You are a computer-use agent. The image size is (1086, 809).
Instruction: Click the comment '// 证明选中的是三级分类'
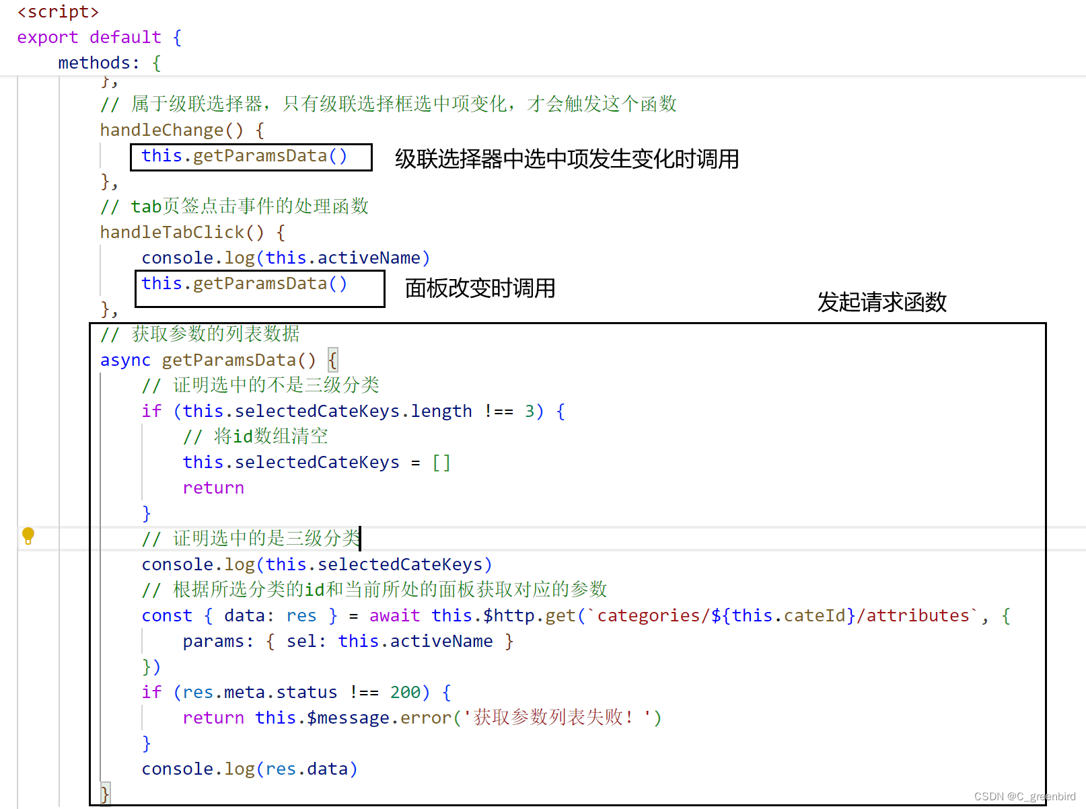pyautogui.click(x=251, y=538)
